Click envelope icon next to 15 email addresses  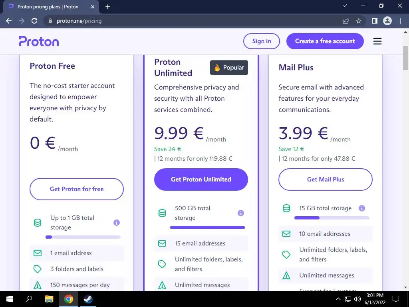(162, 243)
